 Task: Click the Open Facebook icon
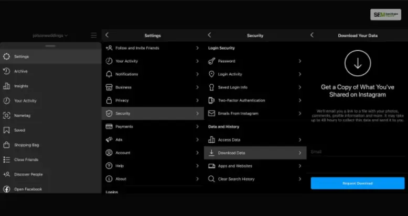(6, 189)
